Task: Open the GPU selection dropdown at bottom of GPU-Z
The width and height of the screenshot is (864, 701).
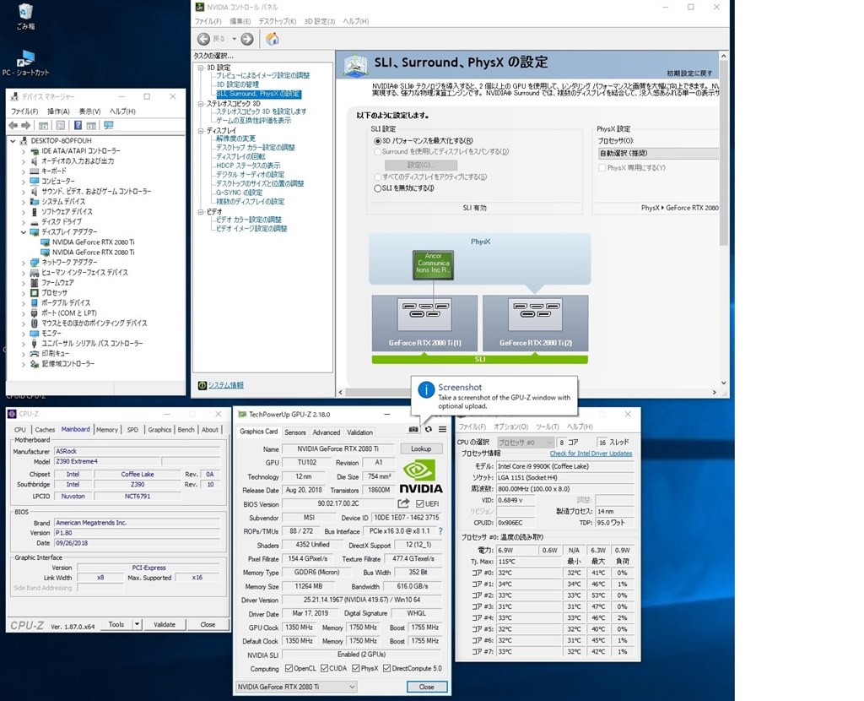Action: pyautogui.click(x=296, y=687)
